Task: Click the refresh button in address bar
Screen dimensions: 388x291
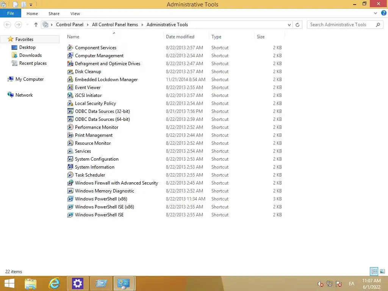Action: pos(297,25)
